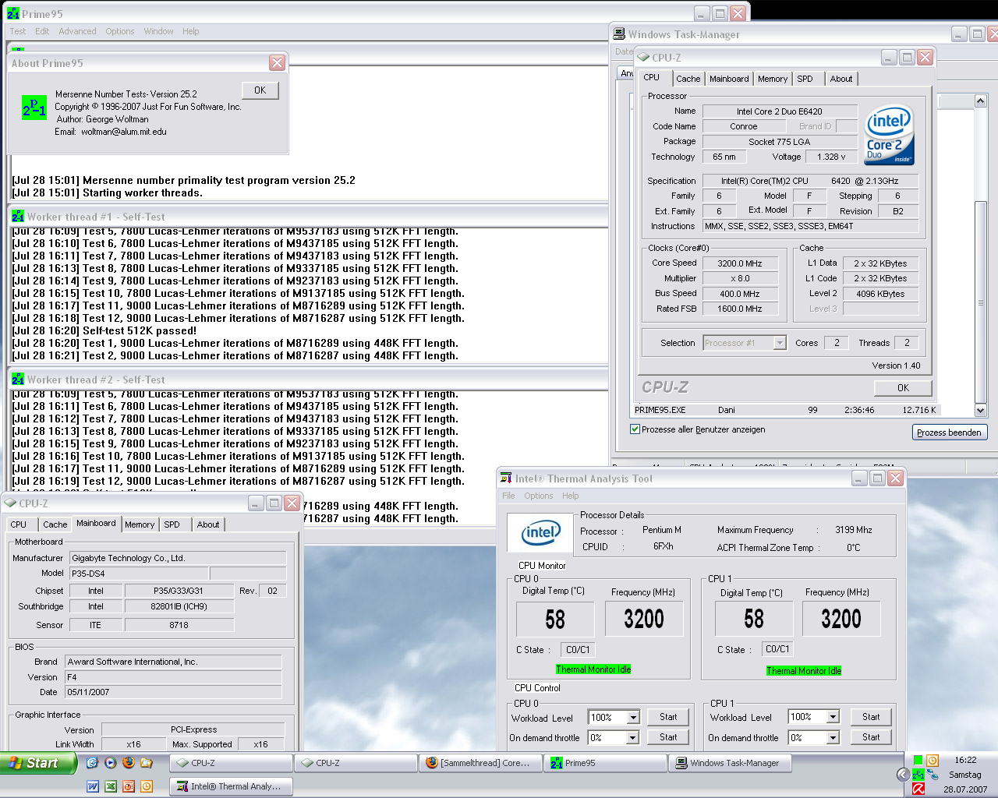Click the clock time 16:22 in tray
This screenshot has width=998, height=798.
[x=965, y=760]
